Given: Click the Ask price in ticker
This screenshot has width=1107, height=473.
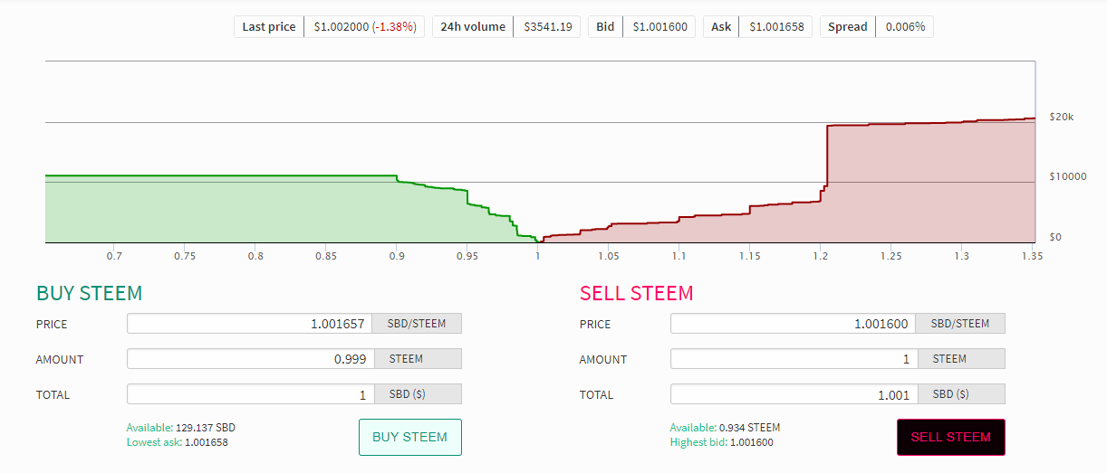Looking at the screenshot, I should click(775, 27).
